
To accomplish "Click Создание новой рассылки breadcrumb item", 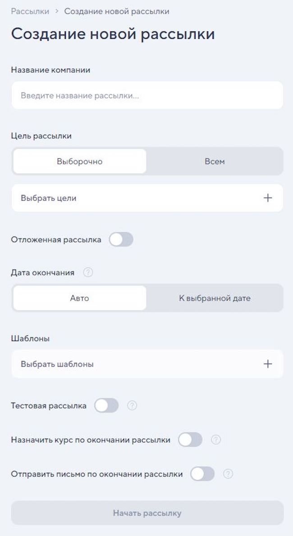I will click(117, 12).
